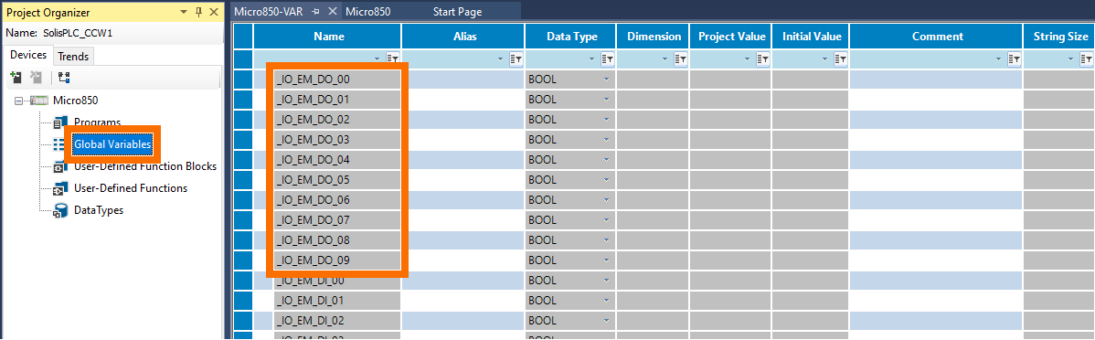Collapse the Micro850 tree node
Viewport: 1095px width, 340px height.
pos(18,101)
